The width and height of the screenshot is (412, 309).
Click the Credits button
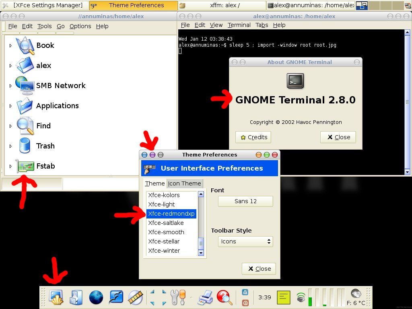(253, 137)
